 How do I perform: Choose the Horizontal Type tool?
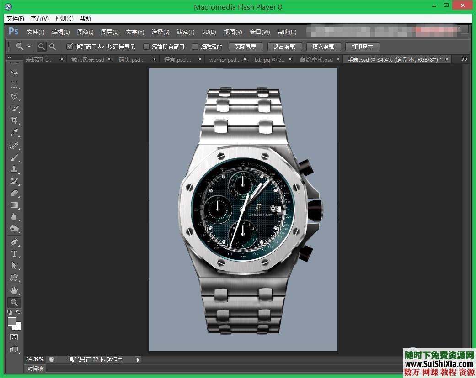14,254
